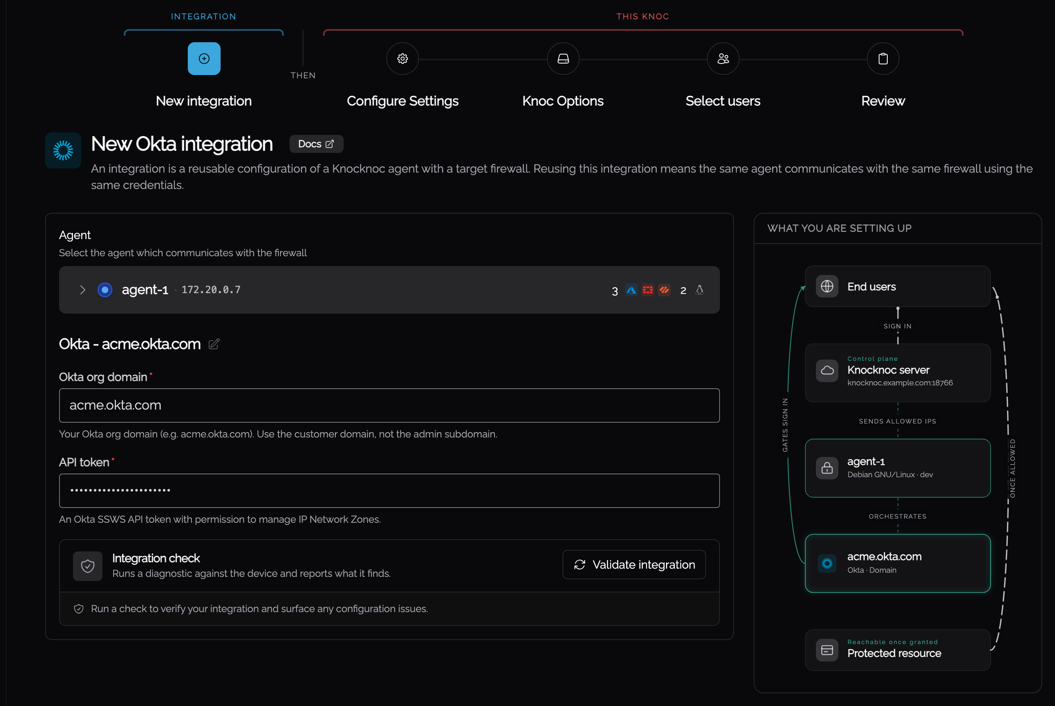
Task: Click the 'New integration' step label
Action: [x=204, y=101]
